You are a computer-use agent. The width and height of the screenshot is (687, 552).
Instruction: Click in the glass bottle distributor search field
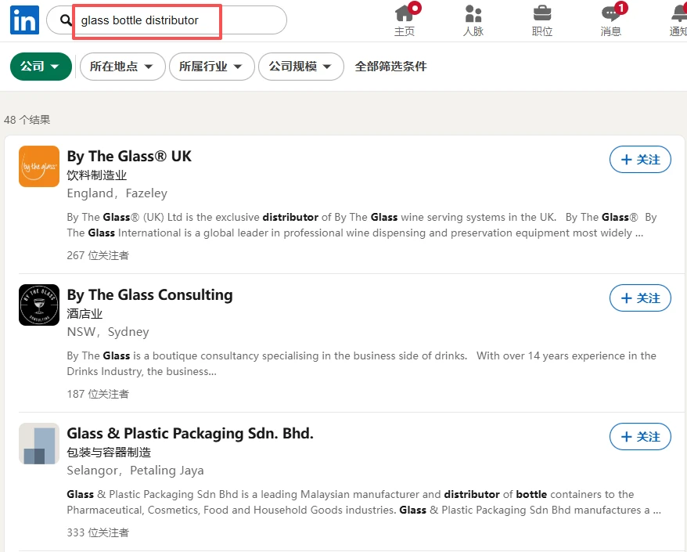click(x=167, y=20)
